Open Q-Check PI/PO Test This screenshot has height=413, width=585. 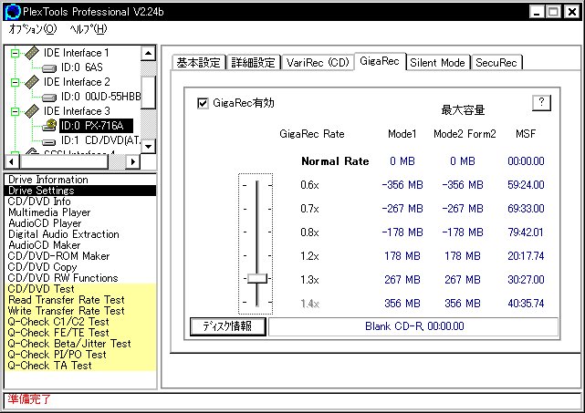pyautogui.click(x=79, y=355)
